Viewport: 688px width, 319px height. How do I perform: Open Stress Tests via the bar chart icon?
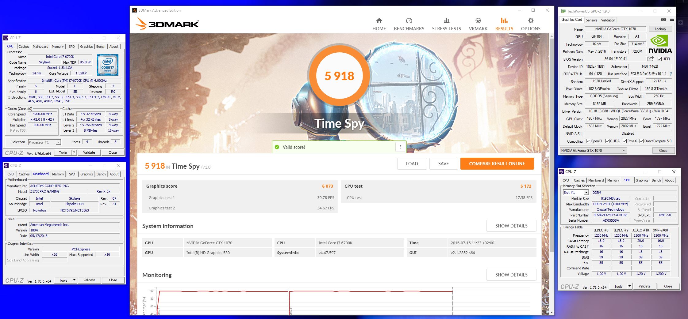point(447,21)
